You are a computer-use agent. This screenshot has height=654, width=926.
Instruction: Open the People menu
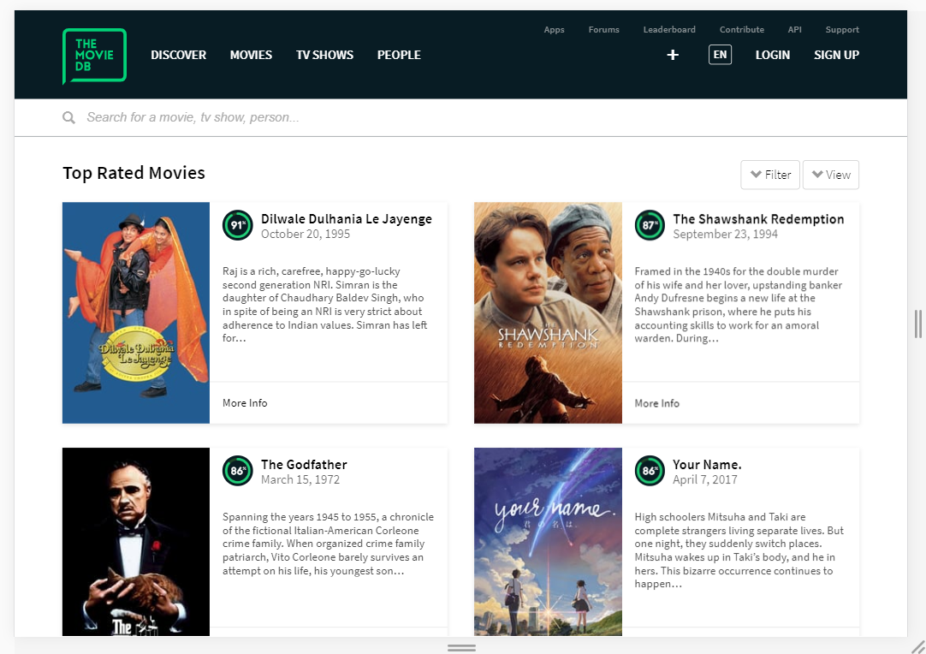click(x=399, y=55)
